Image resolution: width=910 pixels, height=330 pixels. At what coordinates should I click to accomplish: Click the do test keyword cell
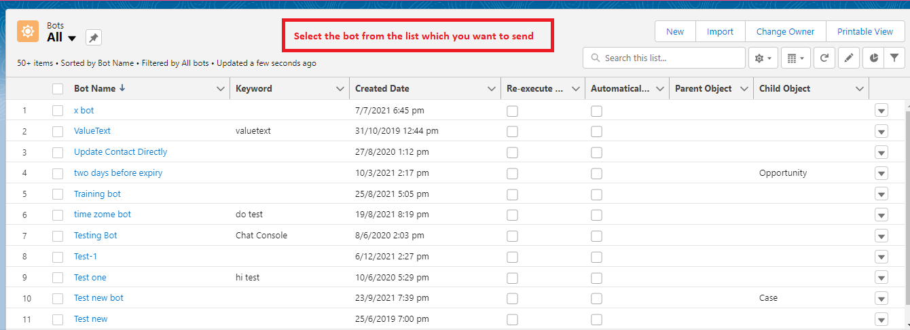click(x=249, y=215)
